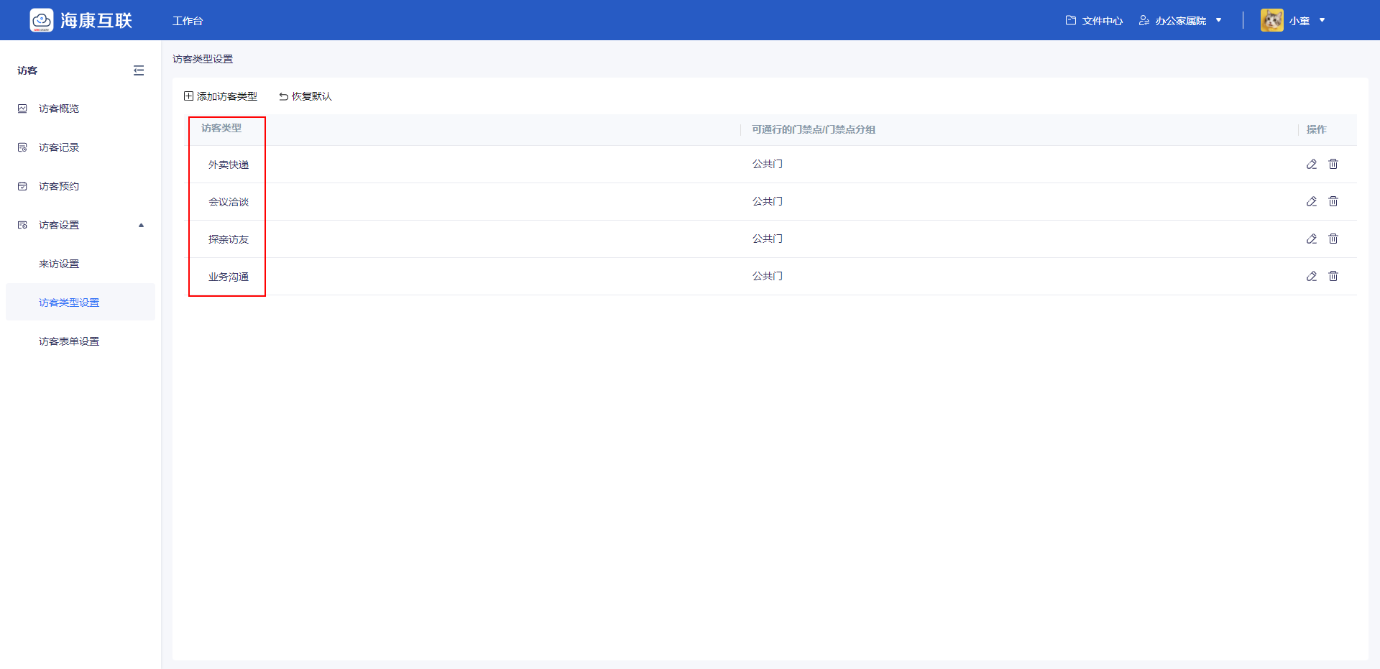Open 文件中心 in the top bar

pos(1094,21)
